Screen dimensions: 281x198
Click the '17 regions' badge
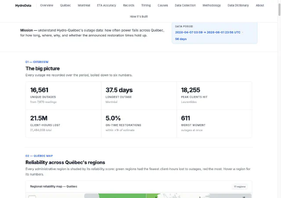coord(240,187)
